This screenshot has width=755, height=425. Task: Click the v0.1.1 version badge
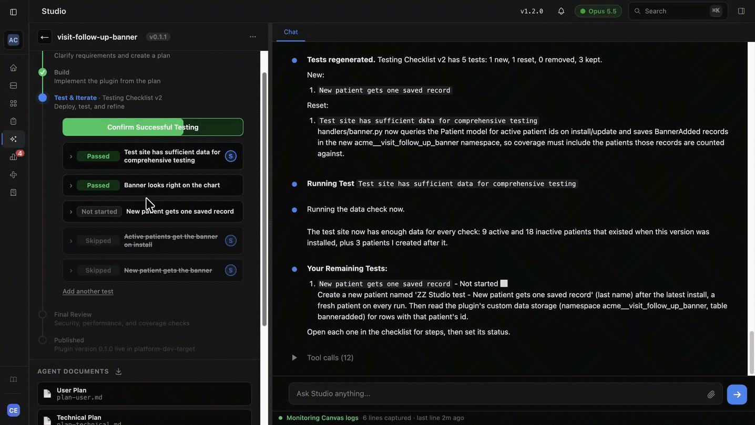click(158, 37)
